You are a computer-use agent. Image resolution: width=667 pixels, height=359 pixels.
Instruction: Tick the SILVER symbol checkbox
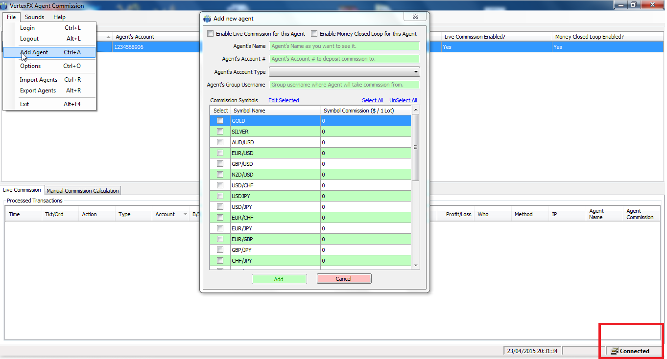coord(220,132)
